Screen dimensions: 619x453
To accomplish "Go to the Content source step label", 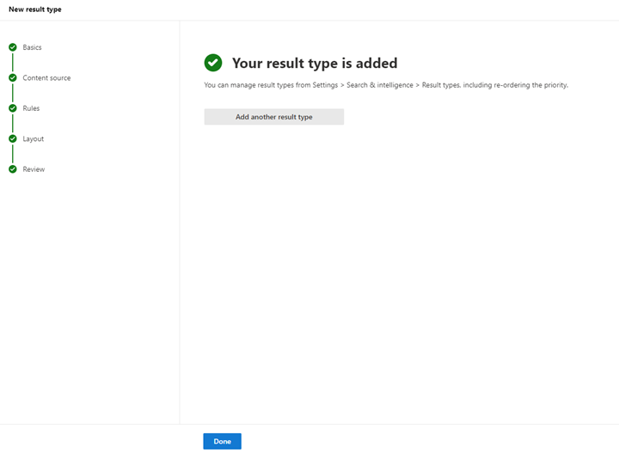I will coord(46,77).
